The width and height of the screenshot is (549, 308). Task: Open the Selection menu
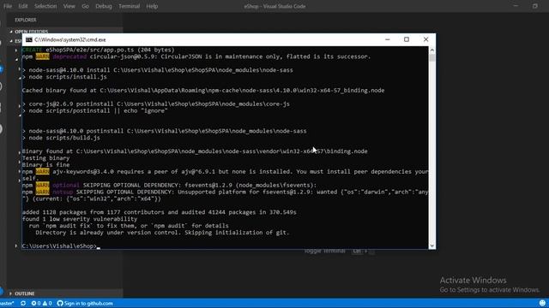tap(45, 6)
